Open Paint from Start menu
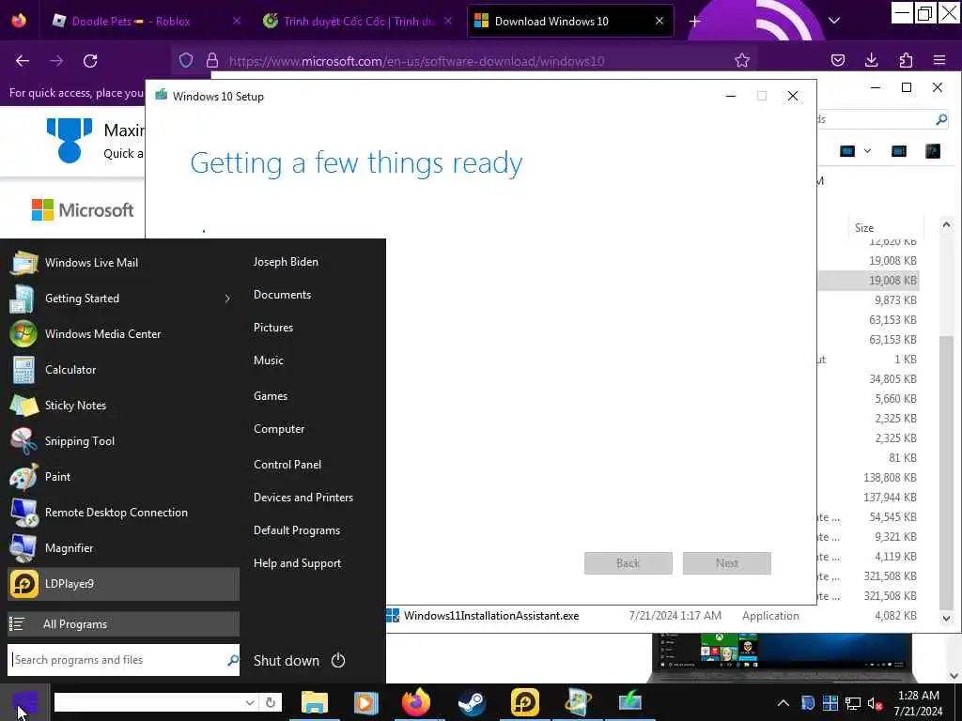 pos(123,476)
